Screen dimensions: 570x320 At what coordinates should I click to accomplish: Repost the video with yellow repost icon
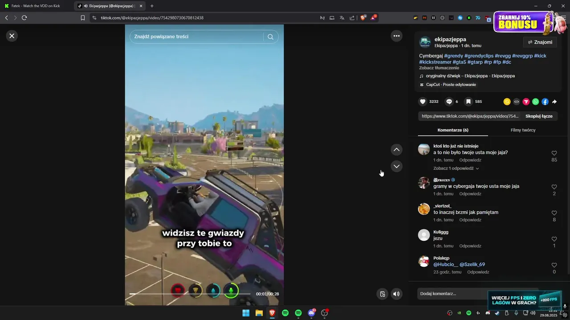(x=507, y=102)
